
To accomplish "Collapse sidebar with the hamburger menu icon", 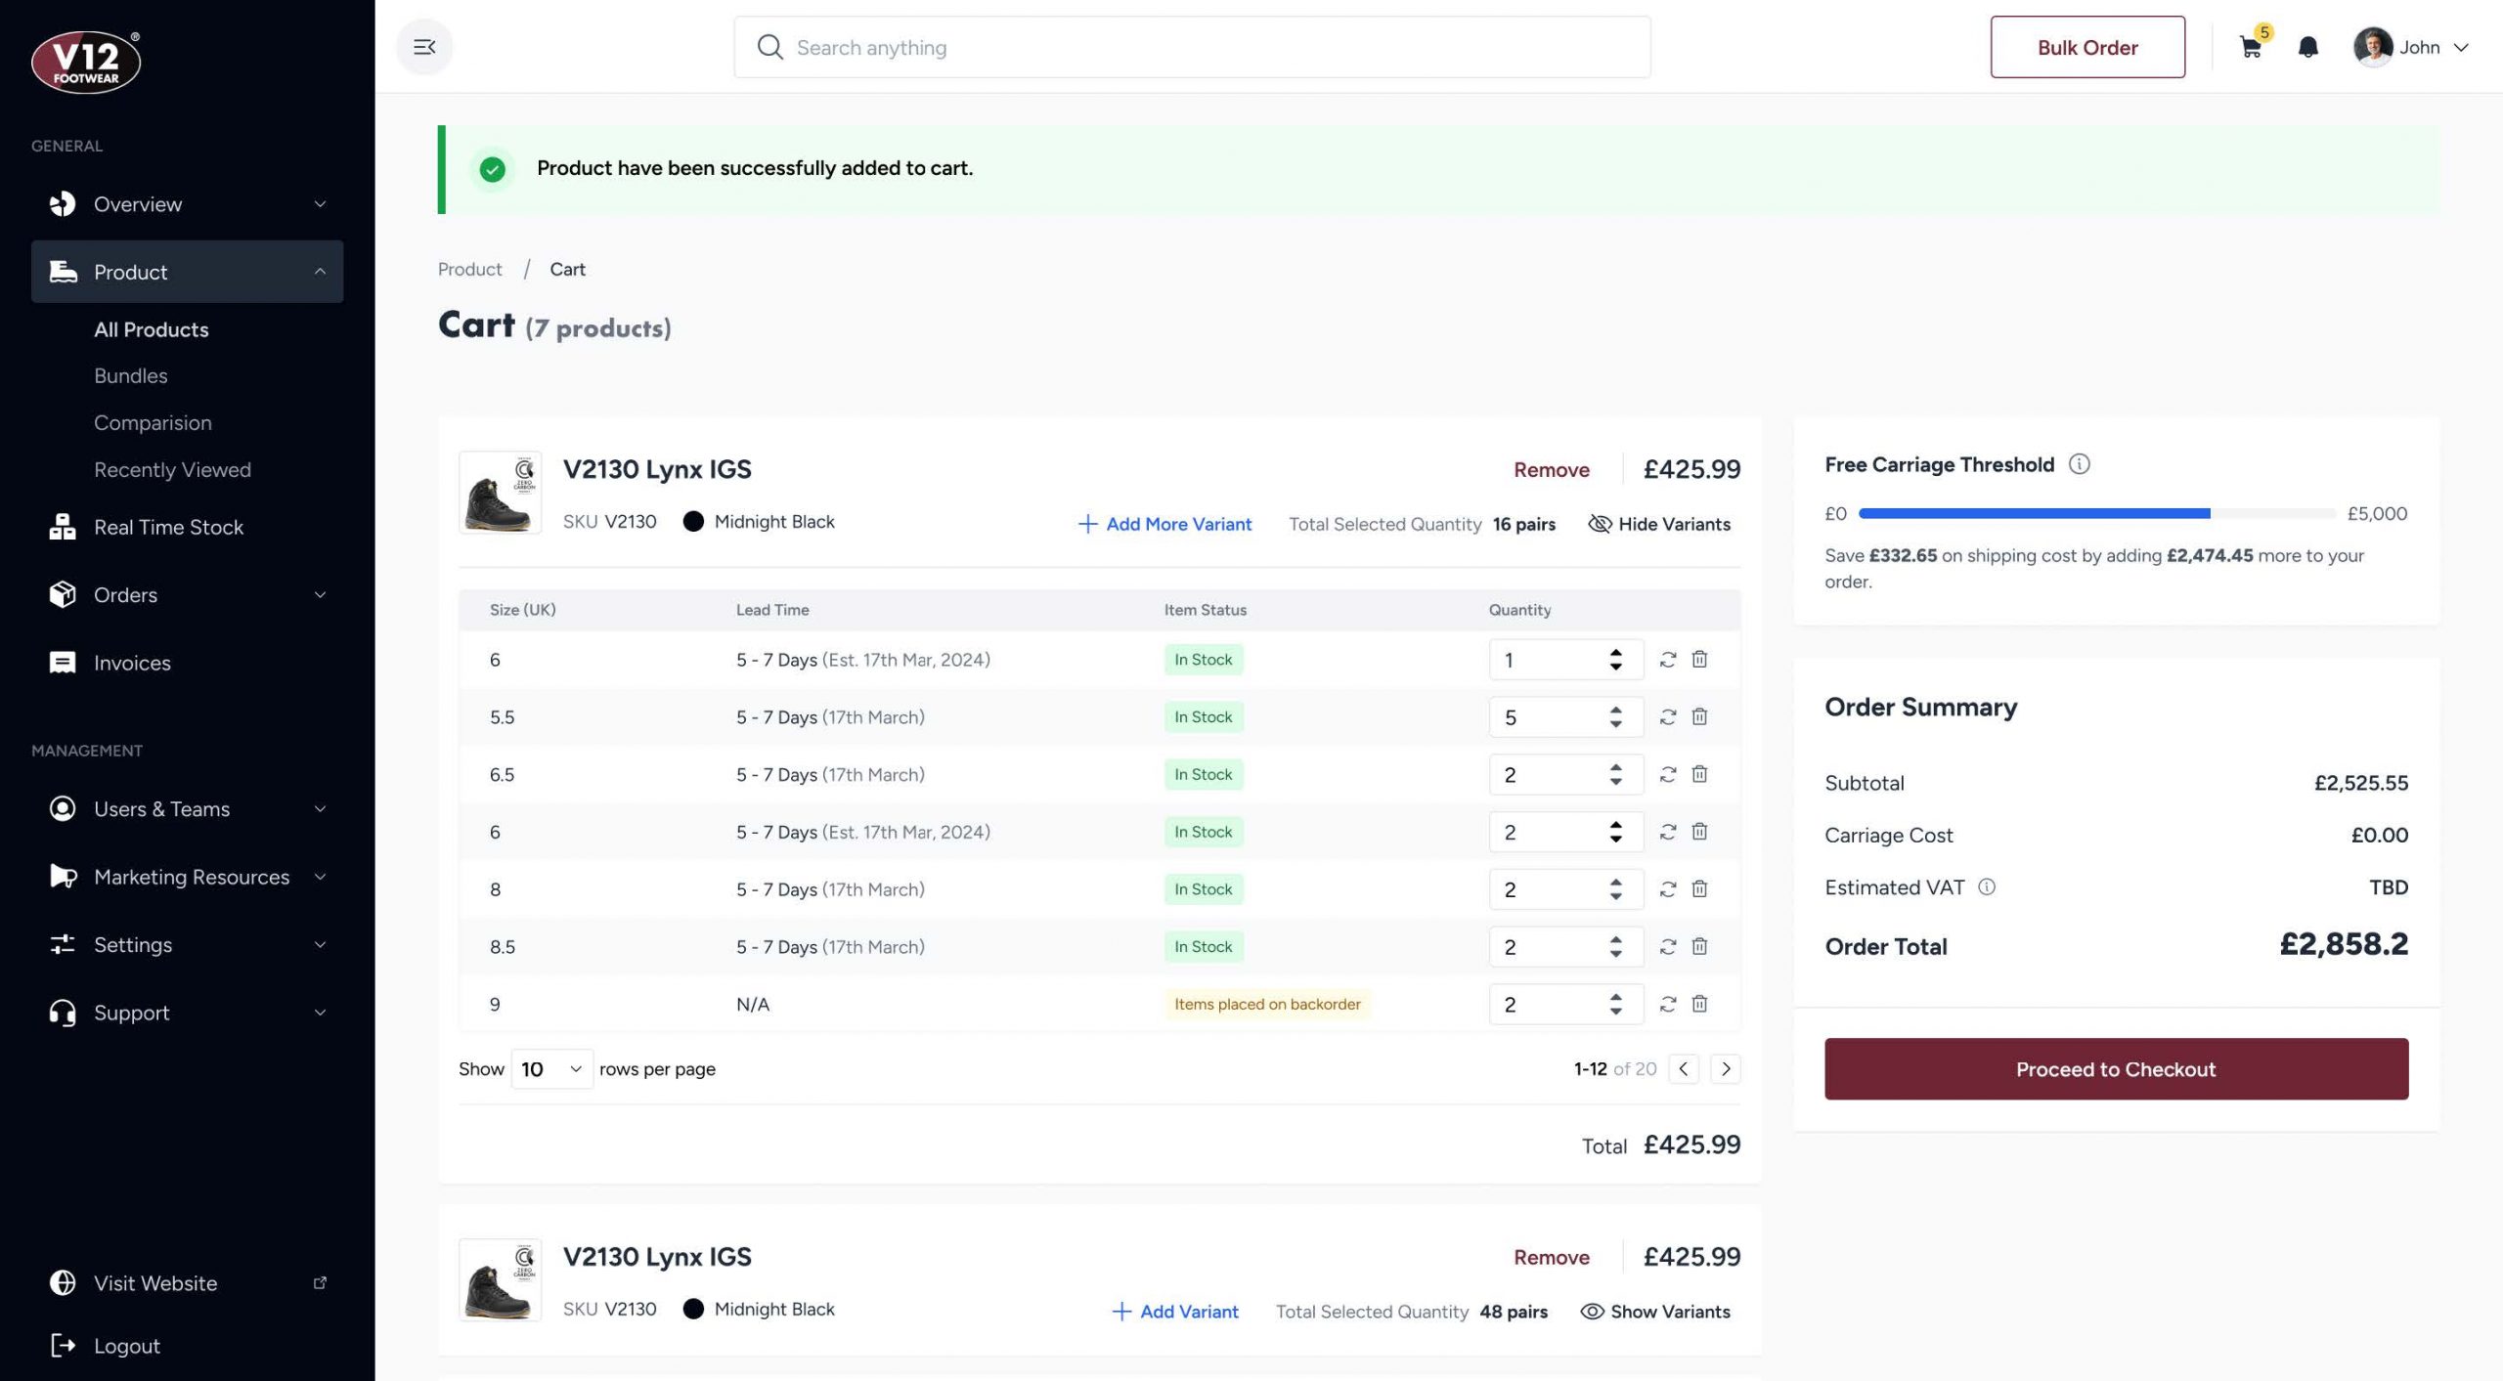I will click(424, 47).
